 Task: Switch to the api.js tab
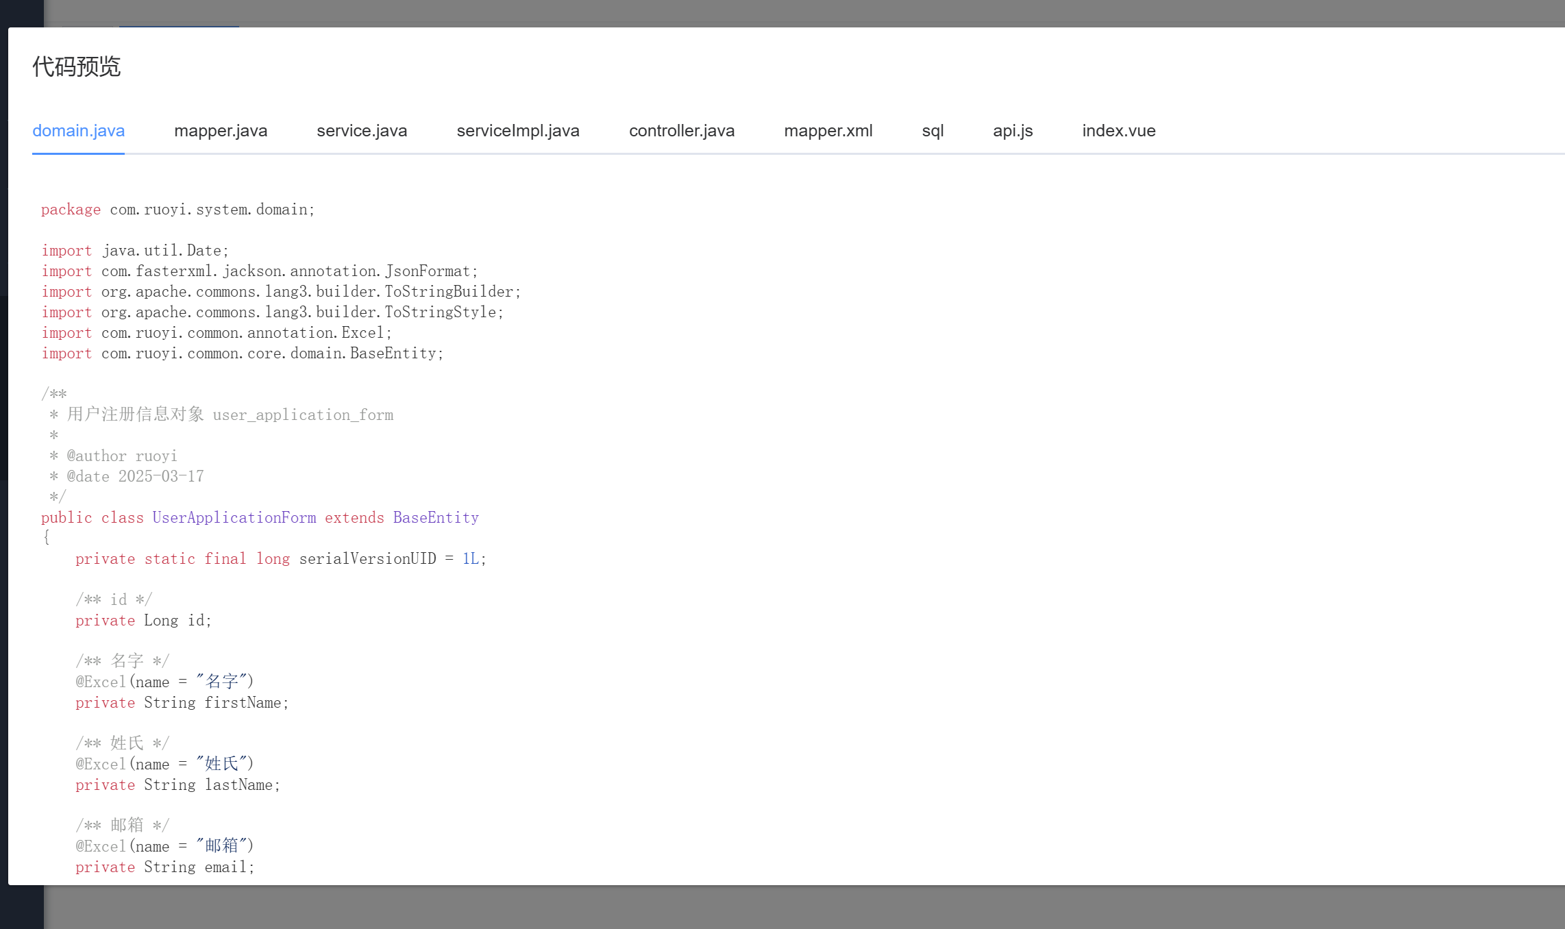coord(1013,131)
